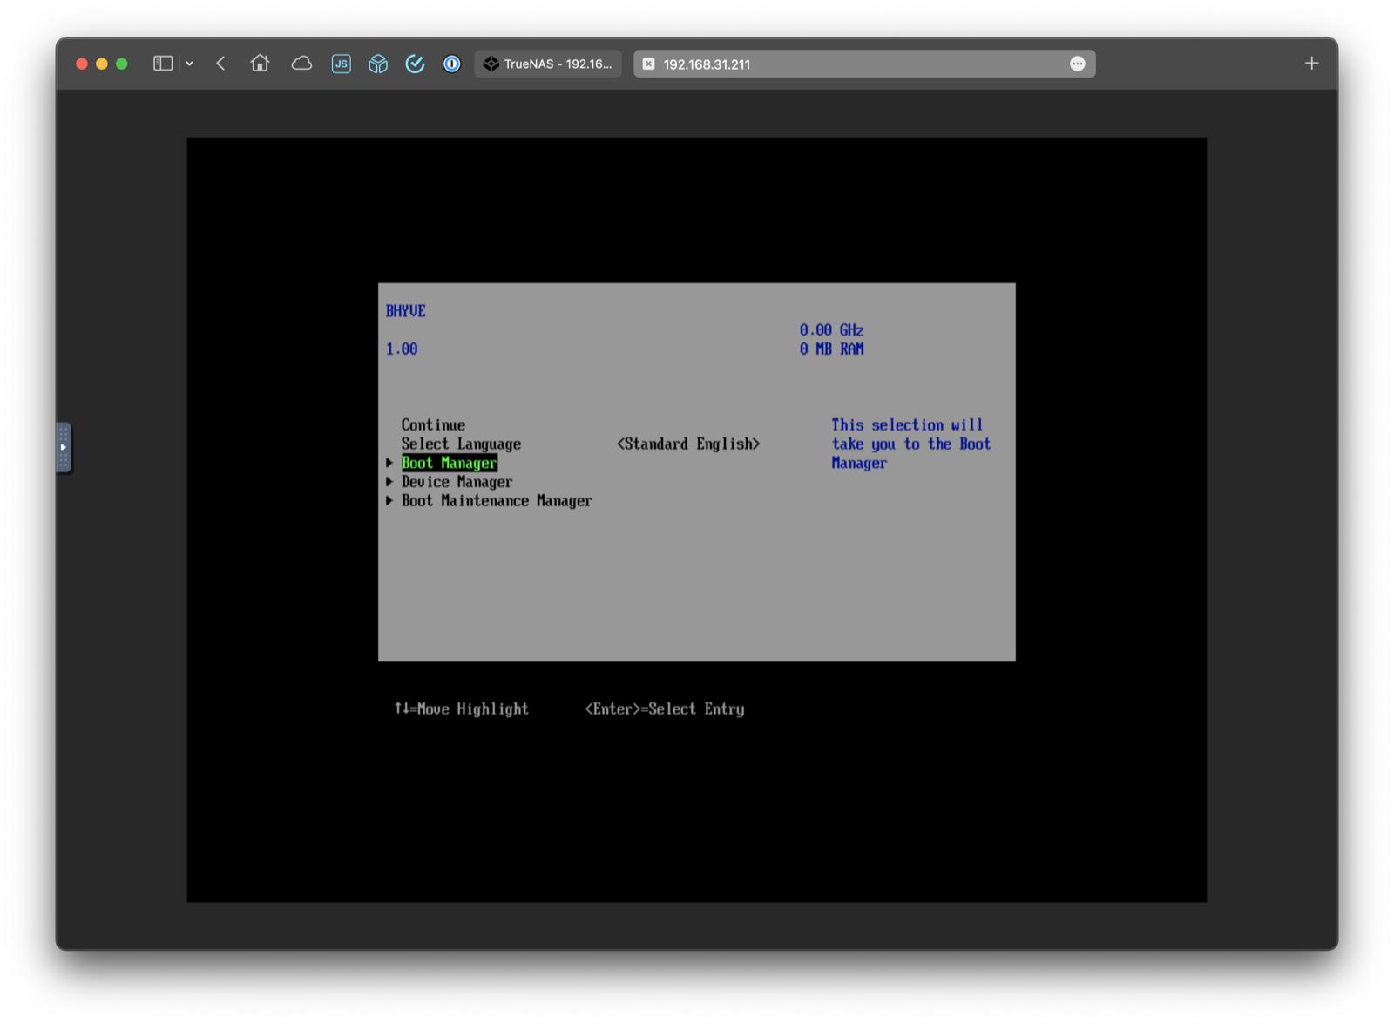Go back using the back arrow
The height and width of the screenshot is (1024, 1394).
click(220, 63)
